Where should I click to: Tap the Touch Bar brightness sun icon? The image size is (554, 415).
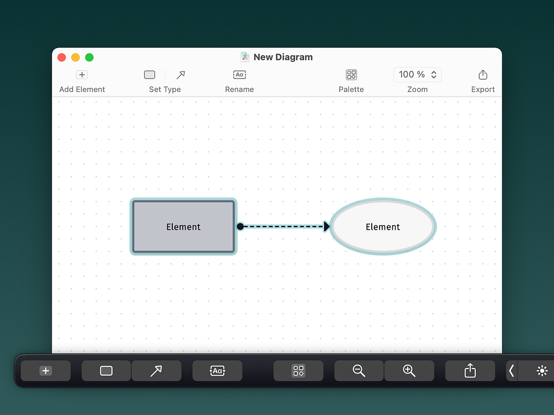(542, 371)
